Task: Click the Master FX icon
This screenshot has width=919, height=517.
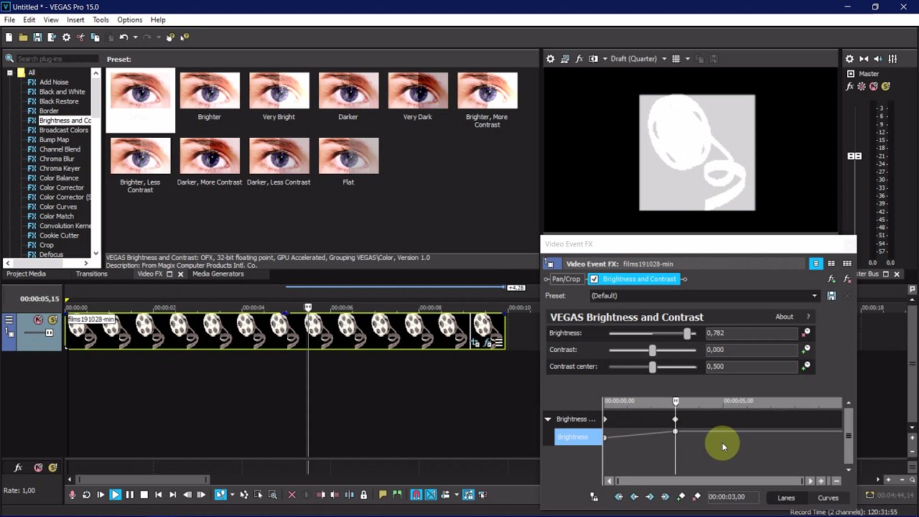Action: 850,86
